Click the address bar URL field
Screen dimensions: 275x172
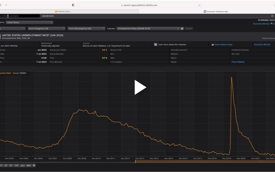click(x=139, y=5)
